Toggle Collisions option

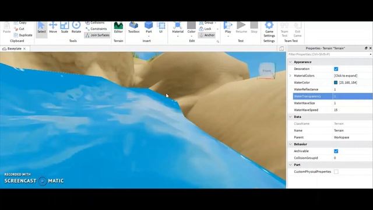point(95,23)
